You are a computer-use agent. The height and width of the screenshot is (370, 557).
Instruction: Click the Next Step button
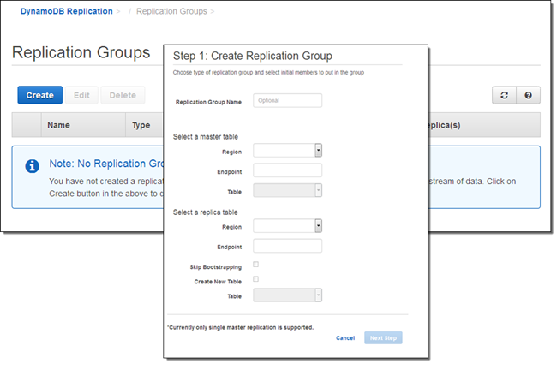[383, 338]
